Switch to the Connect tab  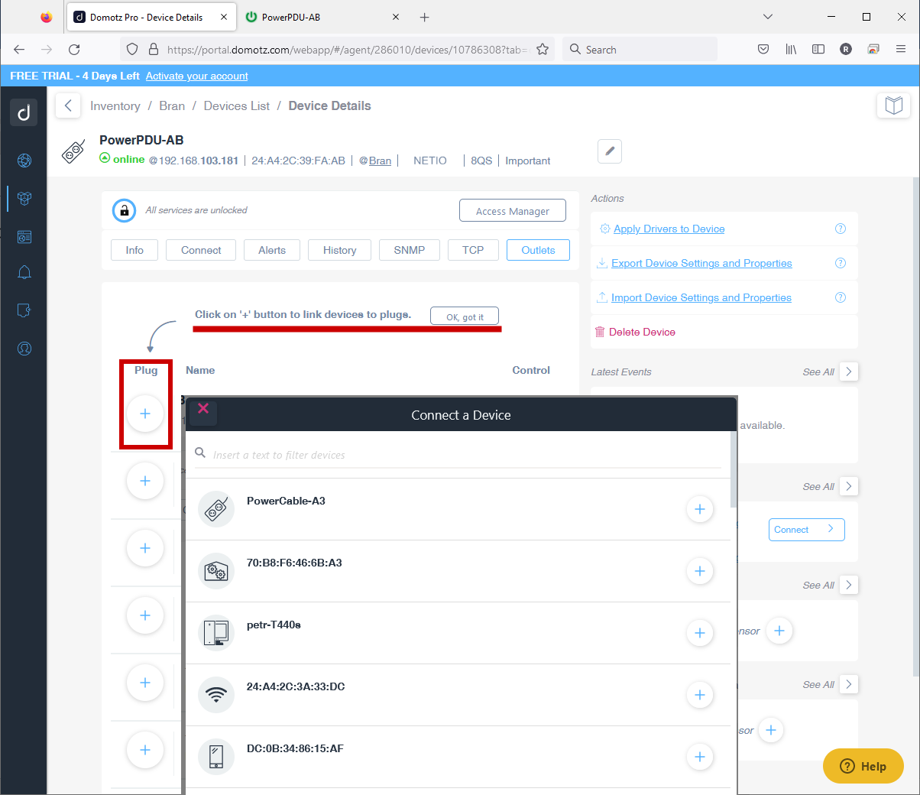[x=201, y=250]
